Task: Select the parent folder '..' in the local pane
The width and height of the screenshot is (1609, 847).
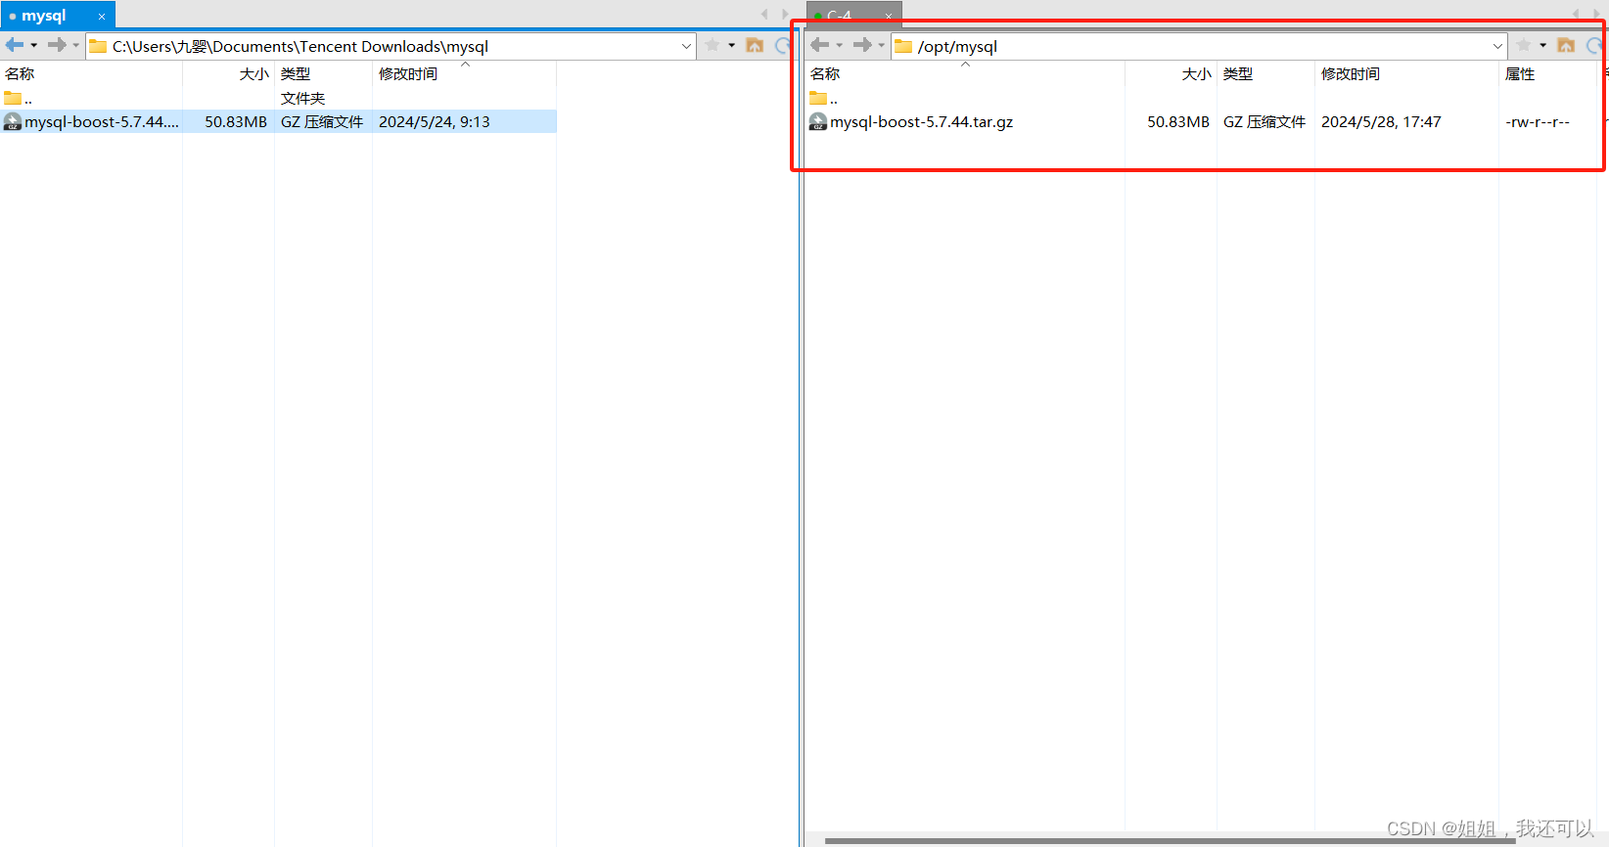Action: tap(19, 98)
